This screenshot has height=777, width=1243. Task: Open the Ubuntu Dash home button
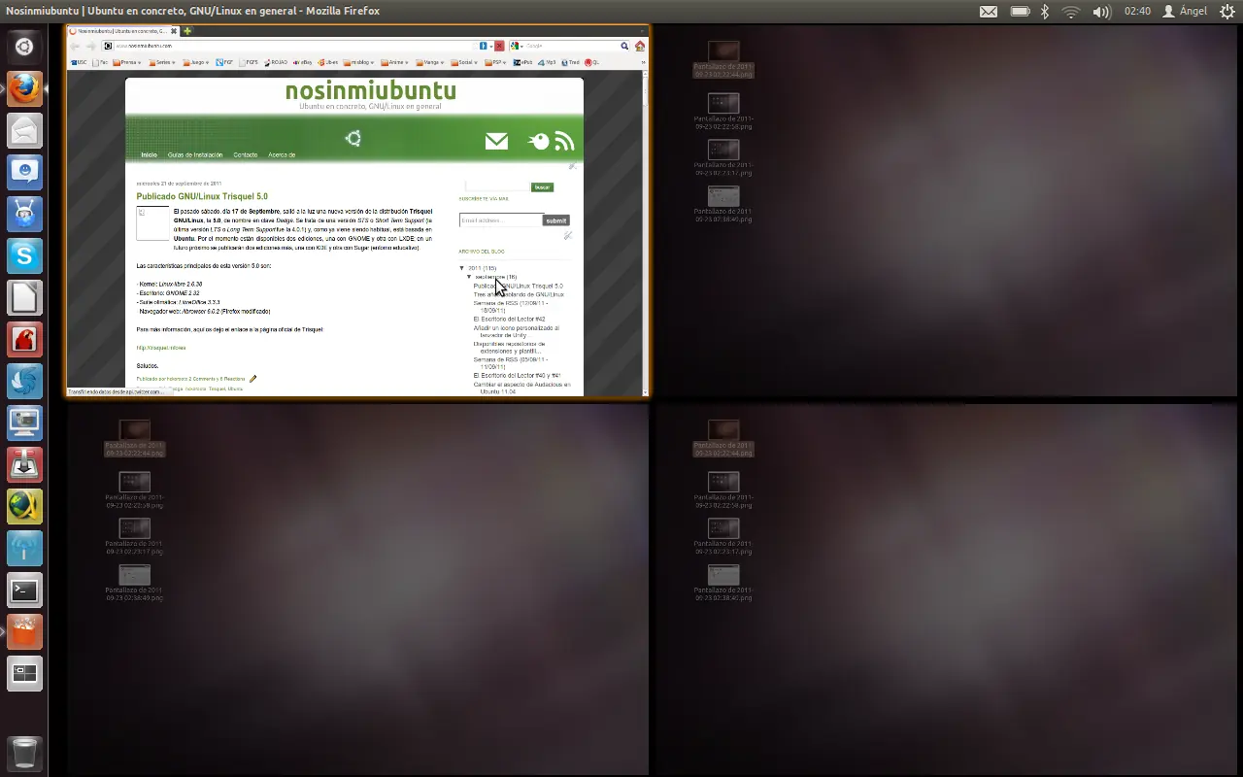tap(24, 46)
